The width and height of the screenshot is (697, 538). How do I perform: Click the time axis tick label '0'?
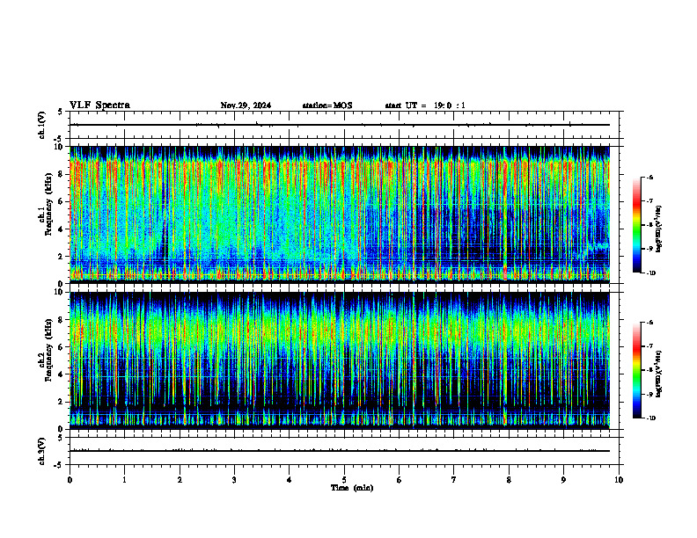point(70,480)
